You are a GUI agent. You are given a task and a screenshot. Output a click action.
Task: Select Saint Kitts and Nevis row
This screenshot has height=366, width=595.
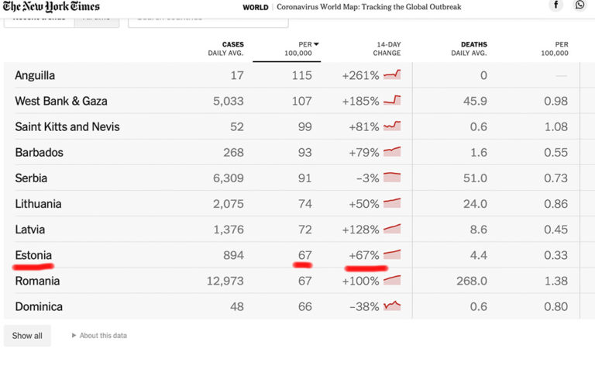tap(67, 126)
